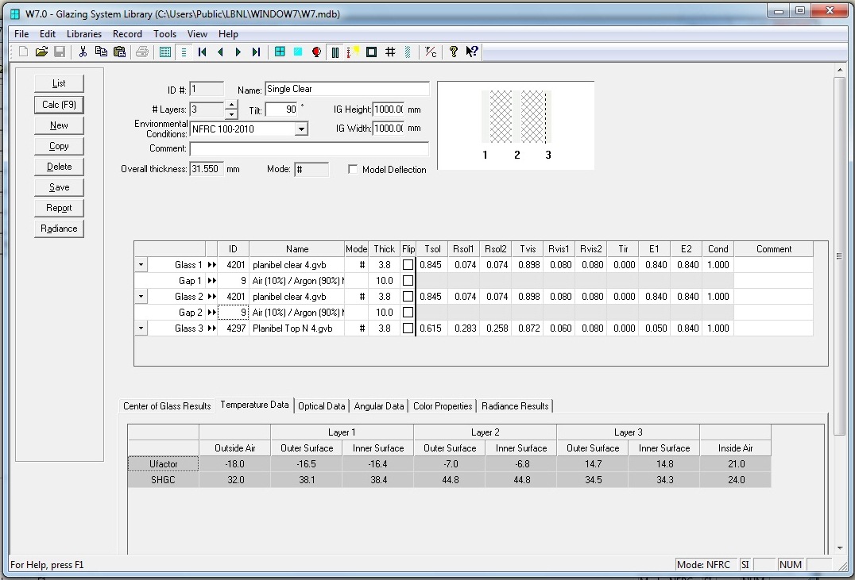Expand the Glass 3 row dropdown arrow
Screen dimensions: 855x580
pyautogui.click(x=141, y=328)
